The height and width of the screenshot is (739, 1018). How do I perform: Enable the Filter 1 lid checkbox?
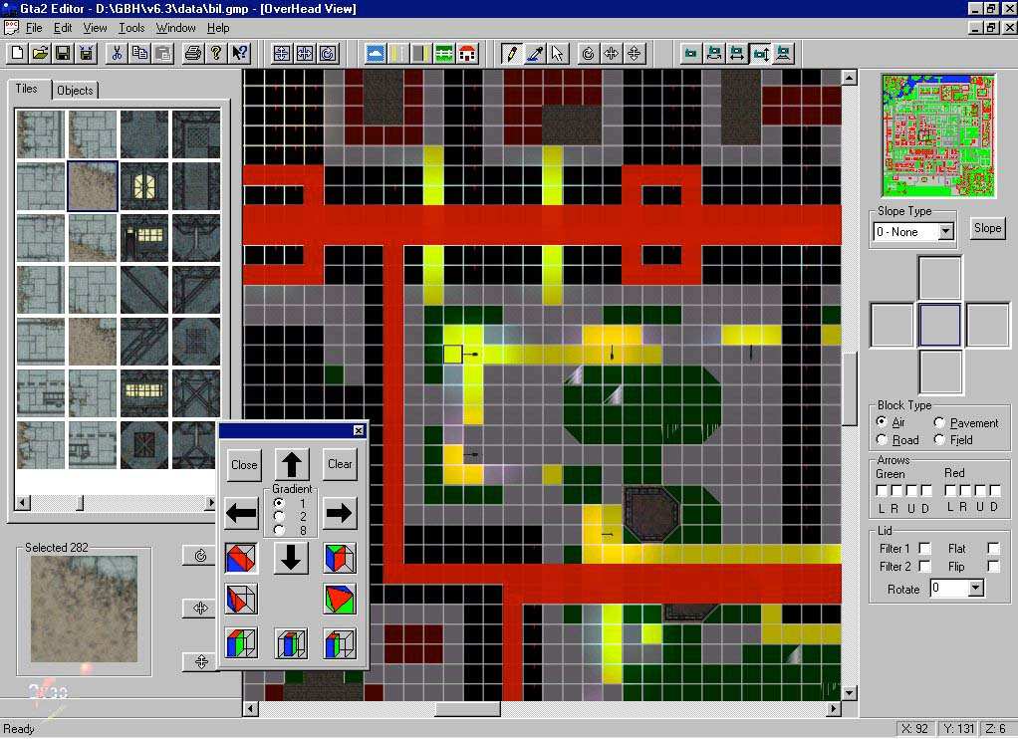click(x=924, y=549)
